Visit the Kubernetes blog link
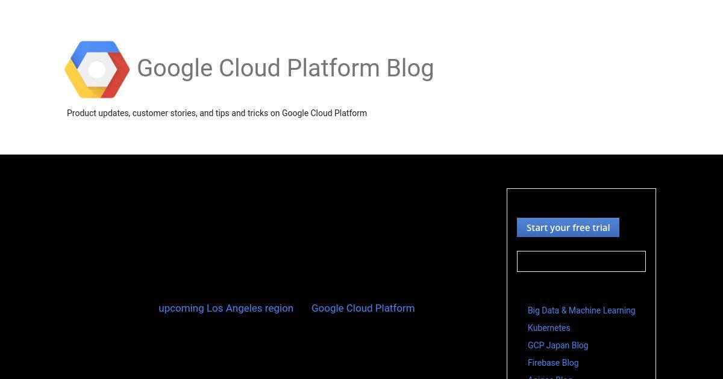 [x=549, y=328]
